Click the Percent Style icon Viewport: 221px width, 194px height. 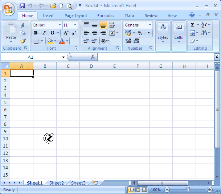140,33
